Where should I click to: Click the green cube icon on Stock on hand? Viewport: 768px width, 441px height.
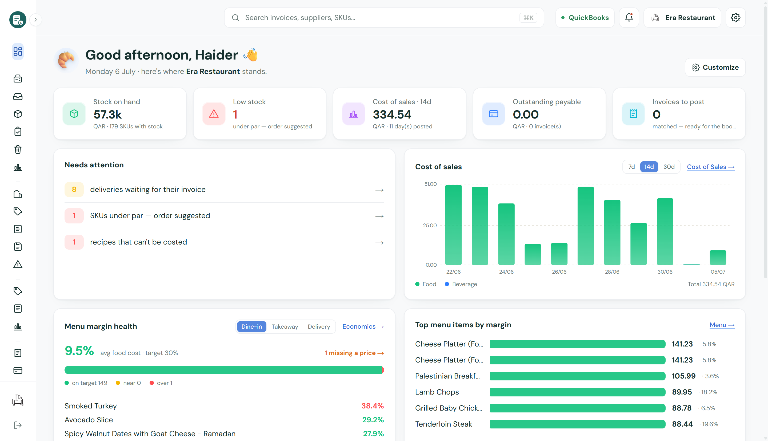tap(74, 114)
